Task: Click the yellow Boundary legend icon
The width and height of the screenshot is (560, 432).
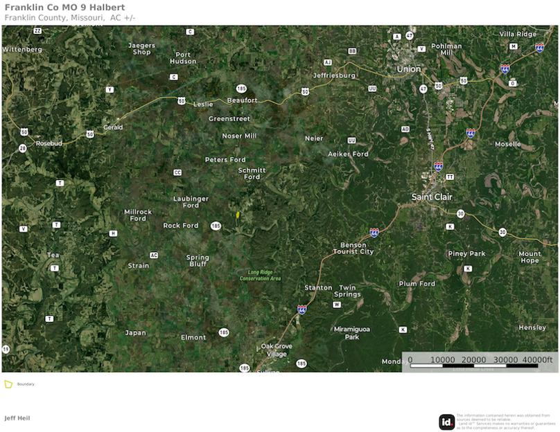Action: point(8,384)
